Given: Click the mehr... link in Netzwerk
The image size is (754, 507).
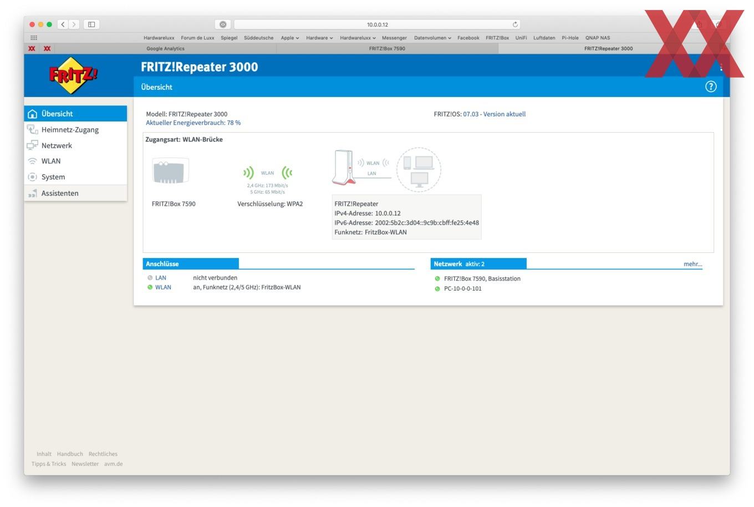Looking at the screenshot, I should point(692,264).
